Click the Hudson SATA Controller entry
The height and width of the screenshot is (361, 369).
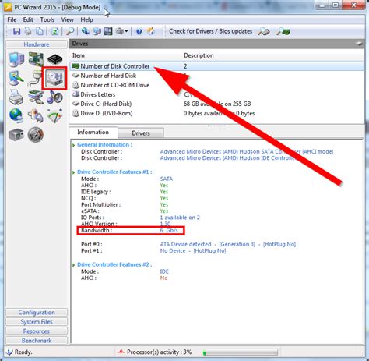247,151
